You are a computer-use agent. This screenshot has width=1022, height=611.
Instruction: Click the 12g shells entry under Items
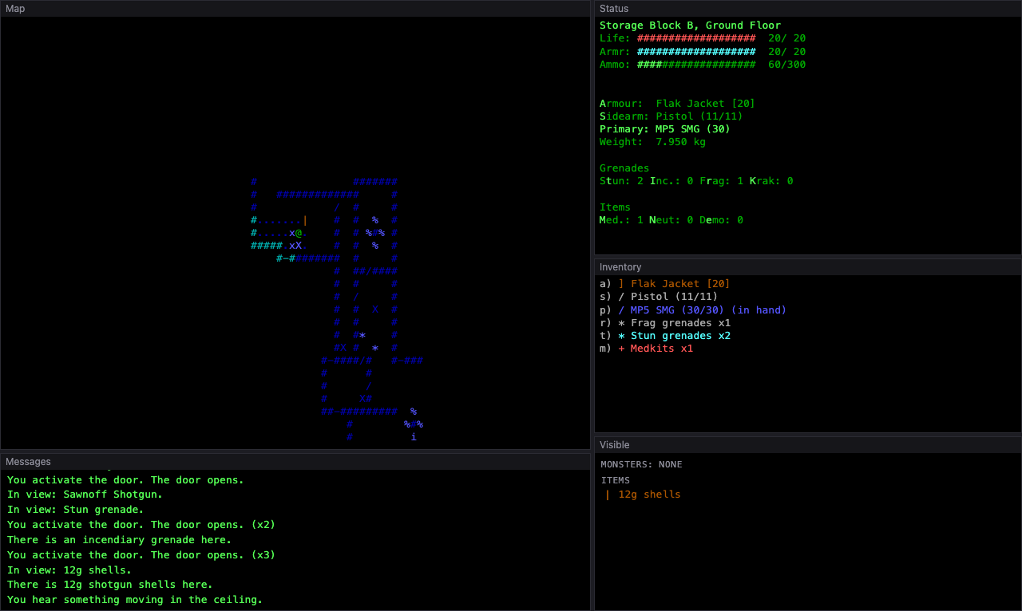pos(643,495)
